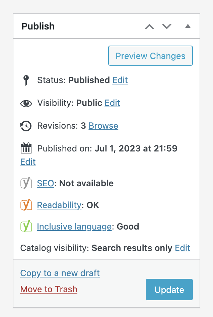Click the orange Yoast Readability icon
Viewport: 213px width, 317px height.
click(x=26, y=205)
